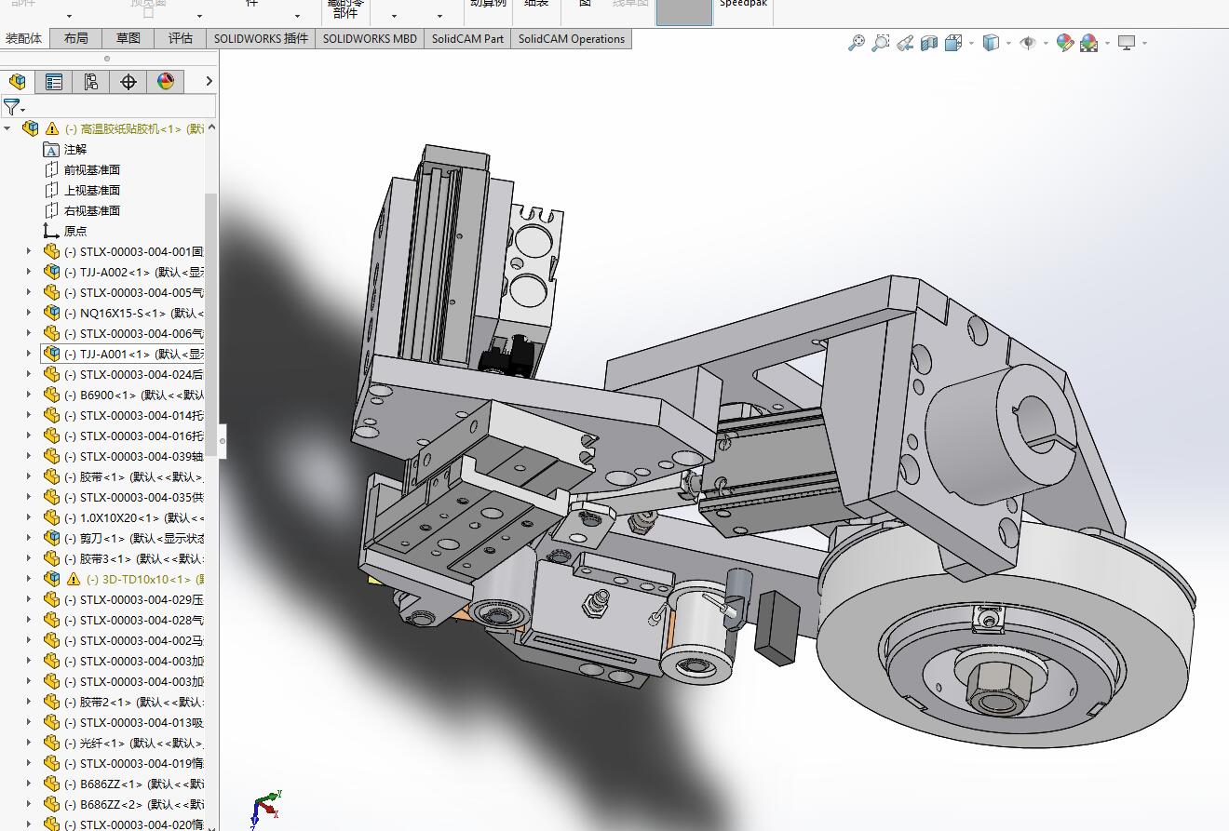Open the SOLIDWORKS 插件 tab
The height and width of the screenshot is (831, 1229).
[x=261, y=39]
